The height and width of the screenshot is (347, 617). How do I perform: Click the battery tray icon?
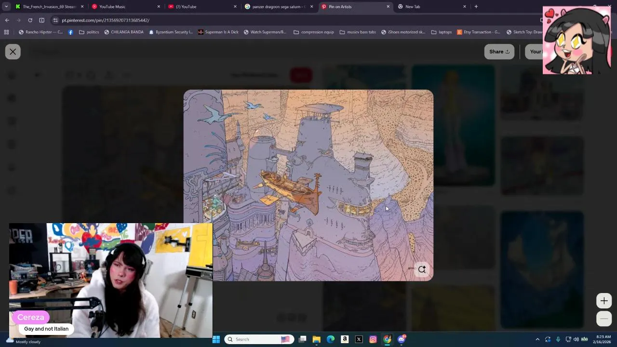(x=584, y=339)
